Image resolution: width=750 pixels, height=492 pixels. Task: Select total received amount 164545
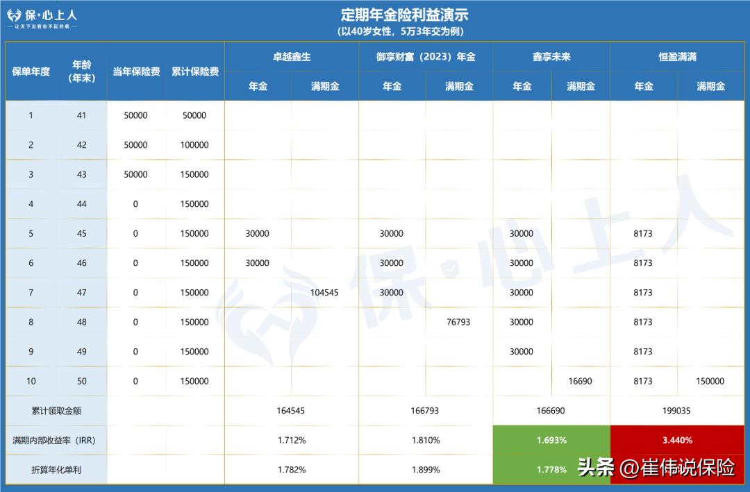290,412
